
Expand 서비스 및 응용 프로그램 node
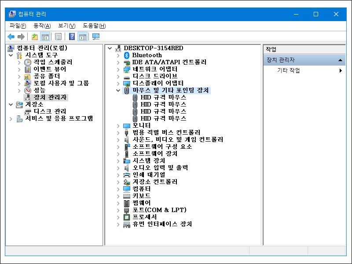click(x=11, y=118)
